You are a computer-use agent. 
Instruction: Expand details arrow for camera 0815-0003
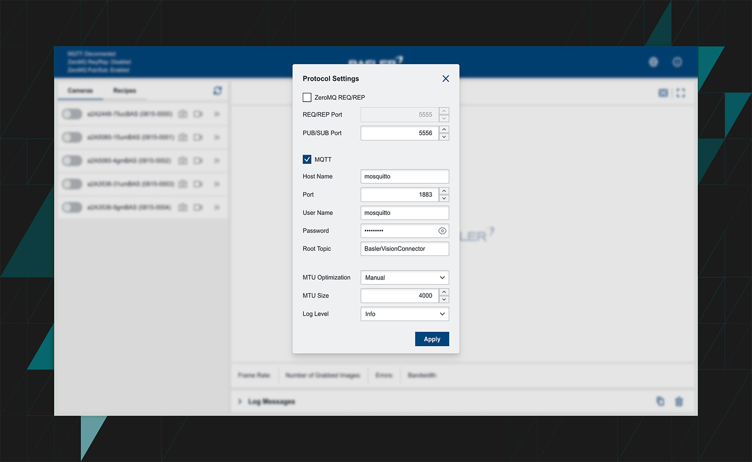coord(217,184)
